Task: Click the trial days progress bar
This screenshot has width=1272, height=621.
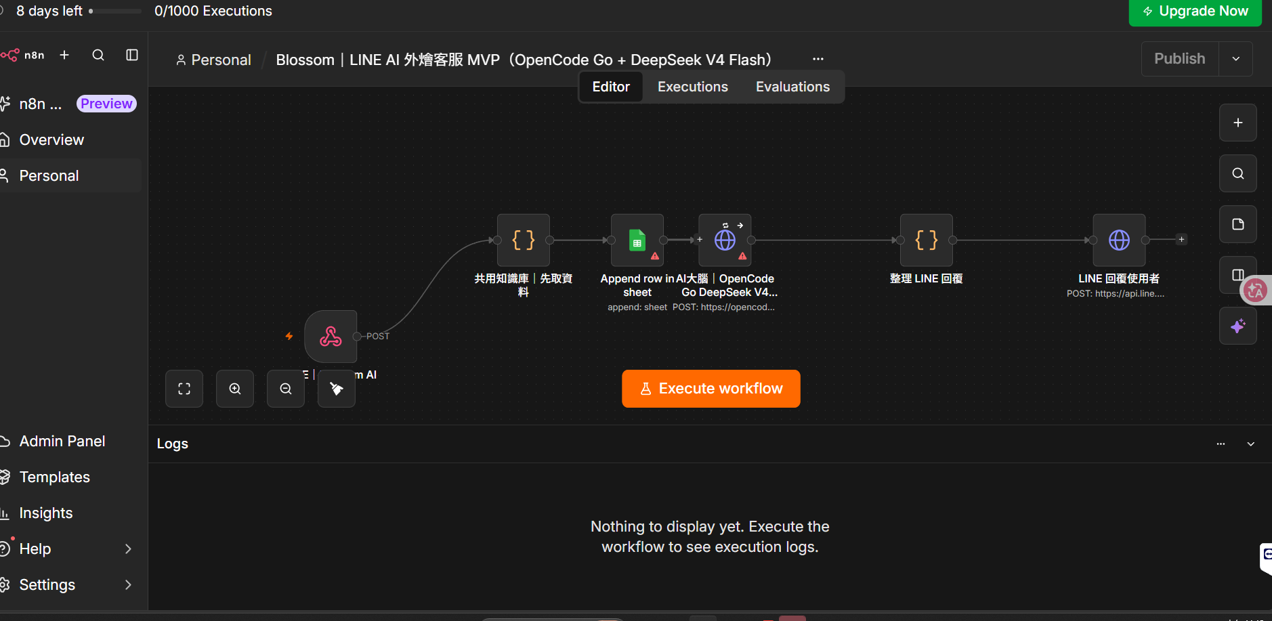Action: (x=115, y=11)
